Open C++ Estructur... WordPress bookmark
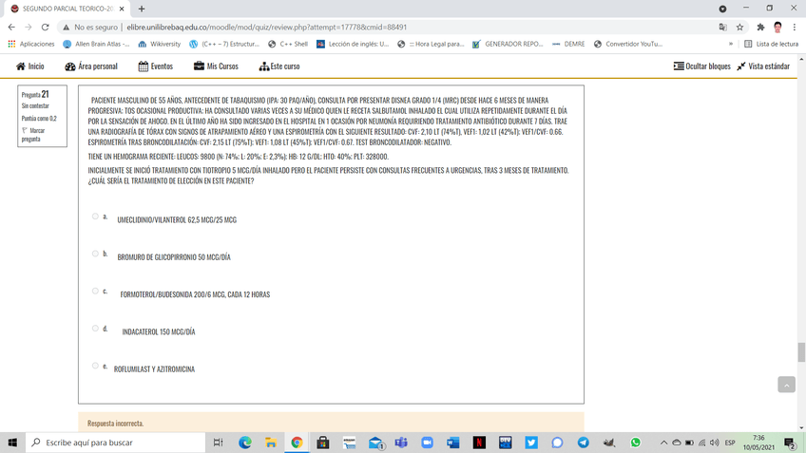This screenshot has width=806, height=453. click(x=224, y=45)
